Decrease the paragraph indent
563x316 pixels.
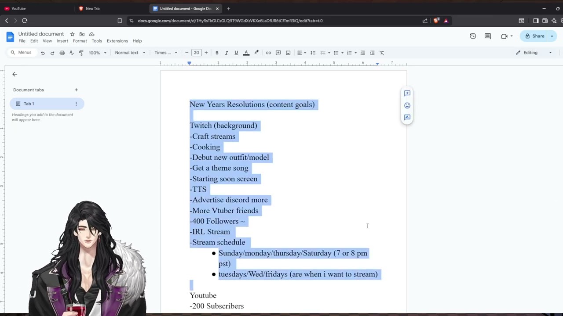click(x=362, y=53)
